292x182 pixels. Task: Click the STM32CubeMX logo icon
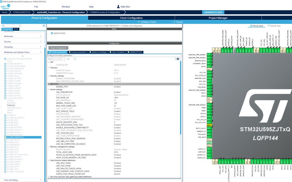[5, 7]
